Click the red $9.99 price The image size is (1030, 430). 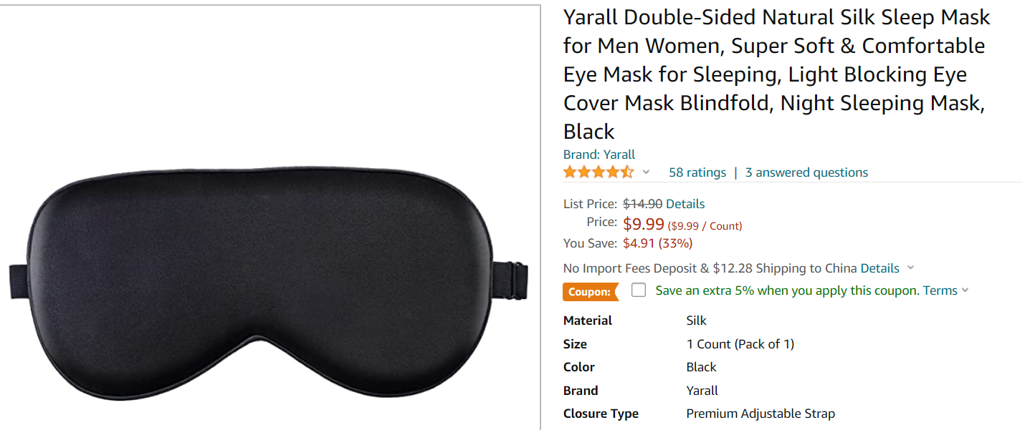tap(643, 223)
